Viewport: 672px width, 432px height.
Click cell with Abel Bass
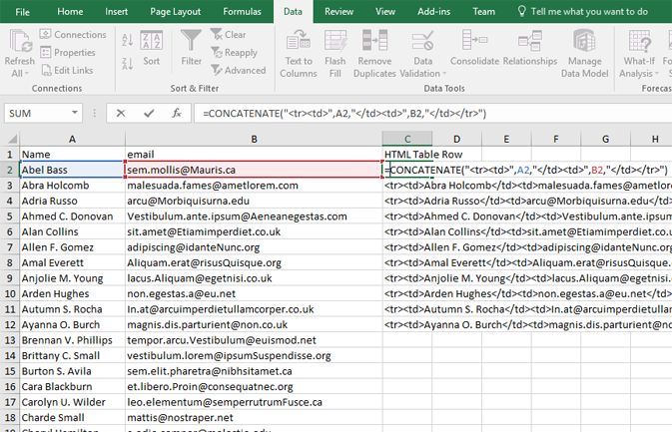(x=72, y=170)
